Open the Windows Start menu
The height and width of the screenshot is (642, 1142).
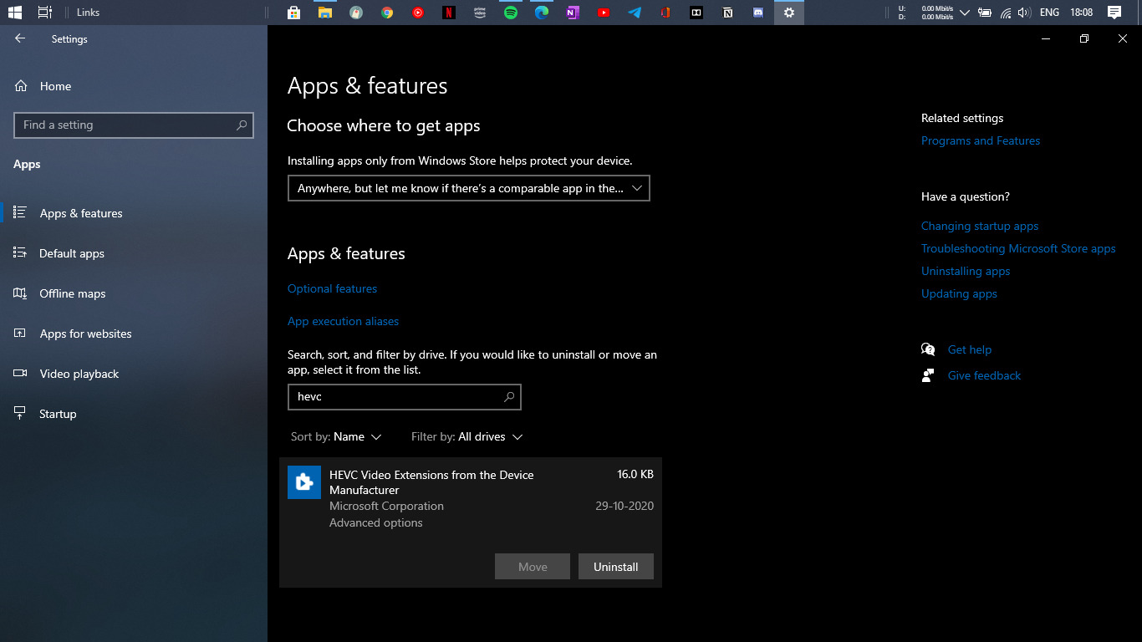pos(14,12)
